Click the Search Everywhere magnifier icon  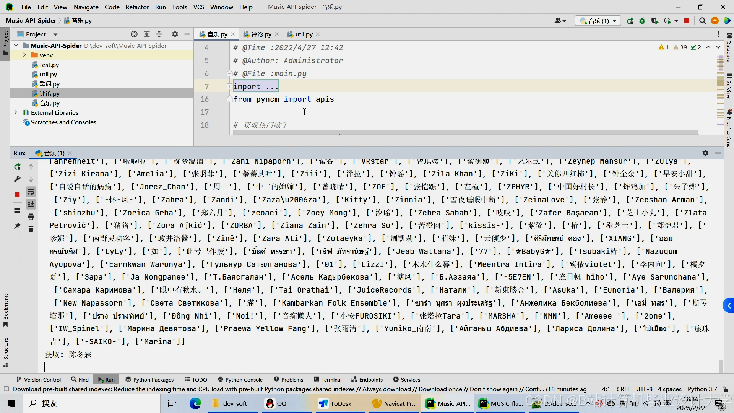pos(702,21)
